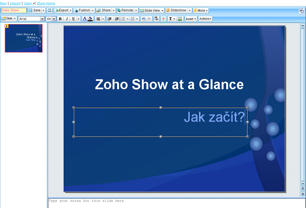Click the bottom right handle of the subtitle box
The image size is (306, 208).
point(247,137)
